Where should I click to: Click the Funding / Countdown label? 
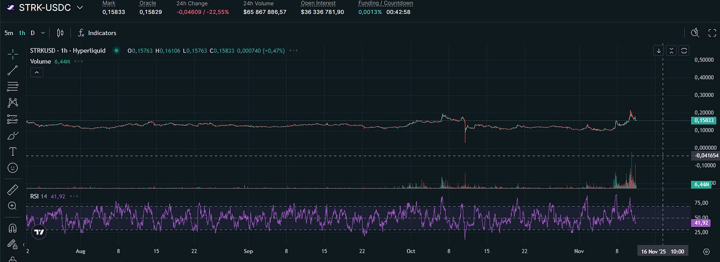point(386,3)
